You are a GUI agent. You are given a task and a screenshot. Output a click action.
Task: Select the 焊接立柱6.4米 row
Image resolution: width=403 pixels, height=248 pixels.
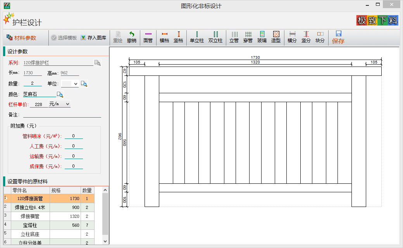(x=49, y=207)
